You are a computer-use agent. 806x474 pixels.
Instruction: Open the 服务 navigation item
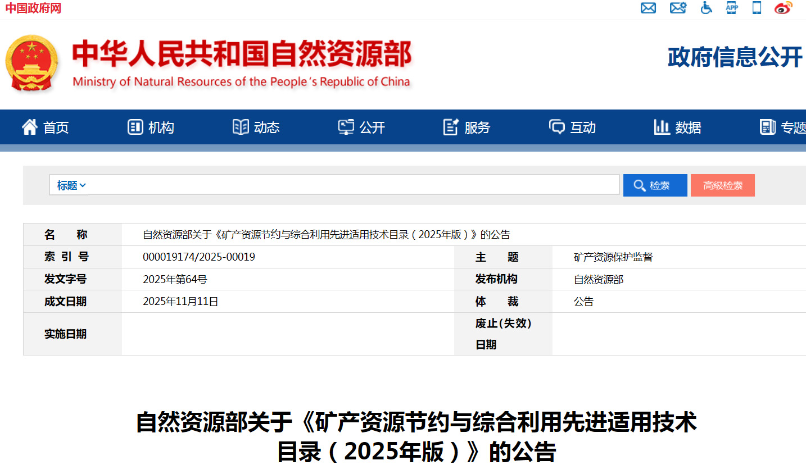[x=467, y=127]
